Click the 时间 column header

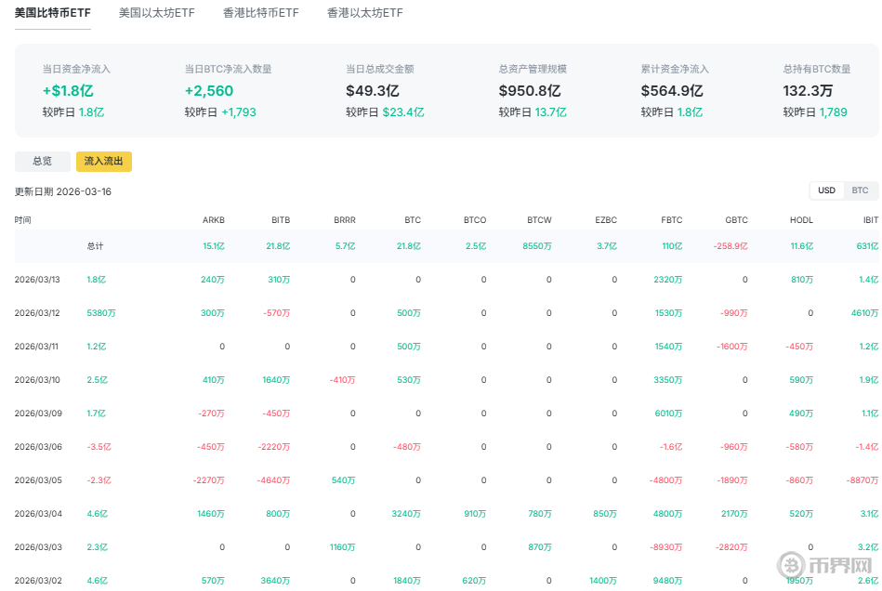point(22,220)
